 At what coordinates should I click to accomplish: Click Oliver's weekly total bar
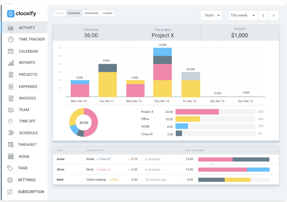pos(234,170)
